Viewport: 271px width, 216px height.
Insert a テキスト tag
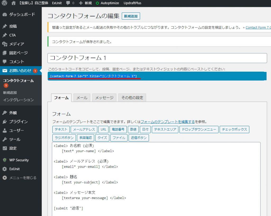[61, 130]
